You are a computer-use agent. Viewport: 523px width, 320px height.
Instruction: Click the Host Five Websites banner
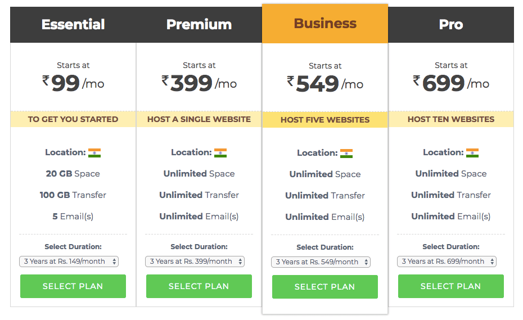[x=325, y=120]
